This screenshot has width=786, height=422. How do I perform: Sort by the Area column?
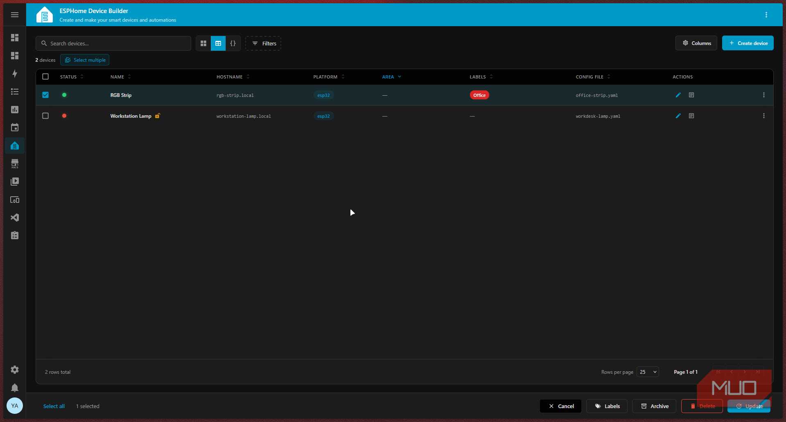click(391, 77)
